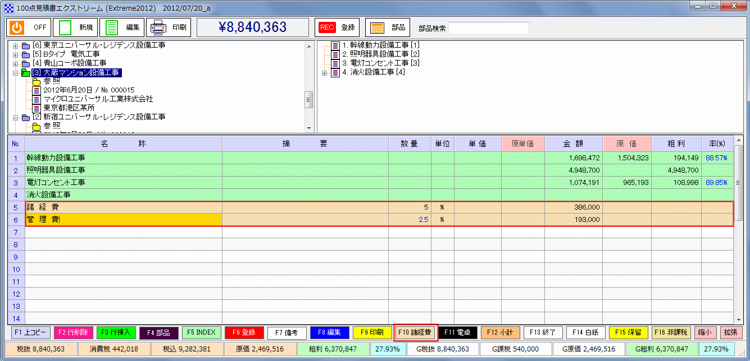Click inside the 部品検索 search field
Image resolution: width=750 pixels, height=361 pixels.
point(488,27)
